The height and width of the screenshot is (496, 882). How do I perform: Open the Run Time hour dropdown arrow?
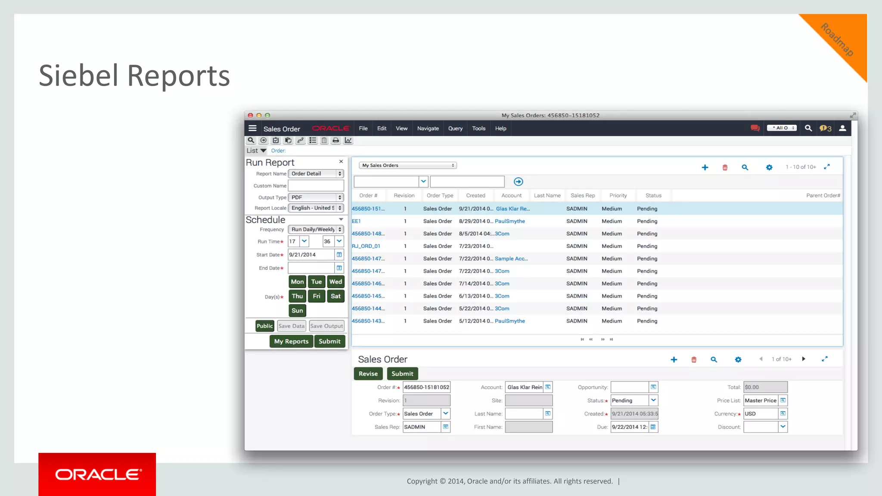[x=304, y=241]
